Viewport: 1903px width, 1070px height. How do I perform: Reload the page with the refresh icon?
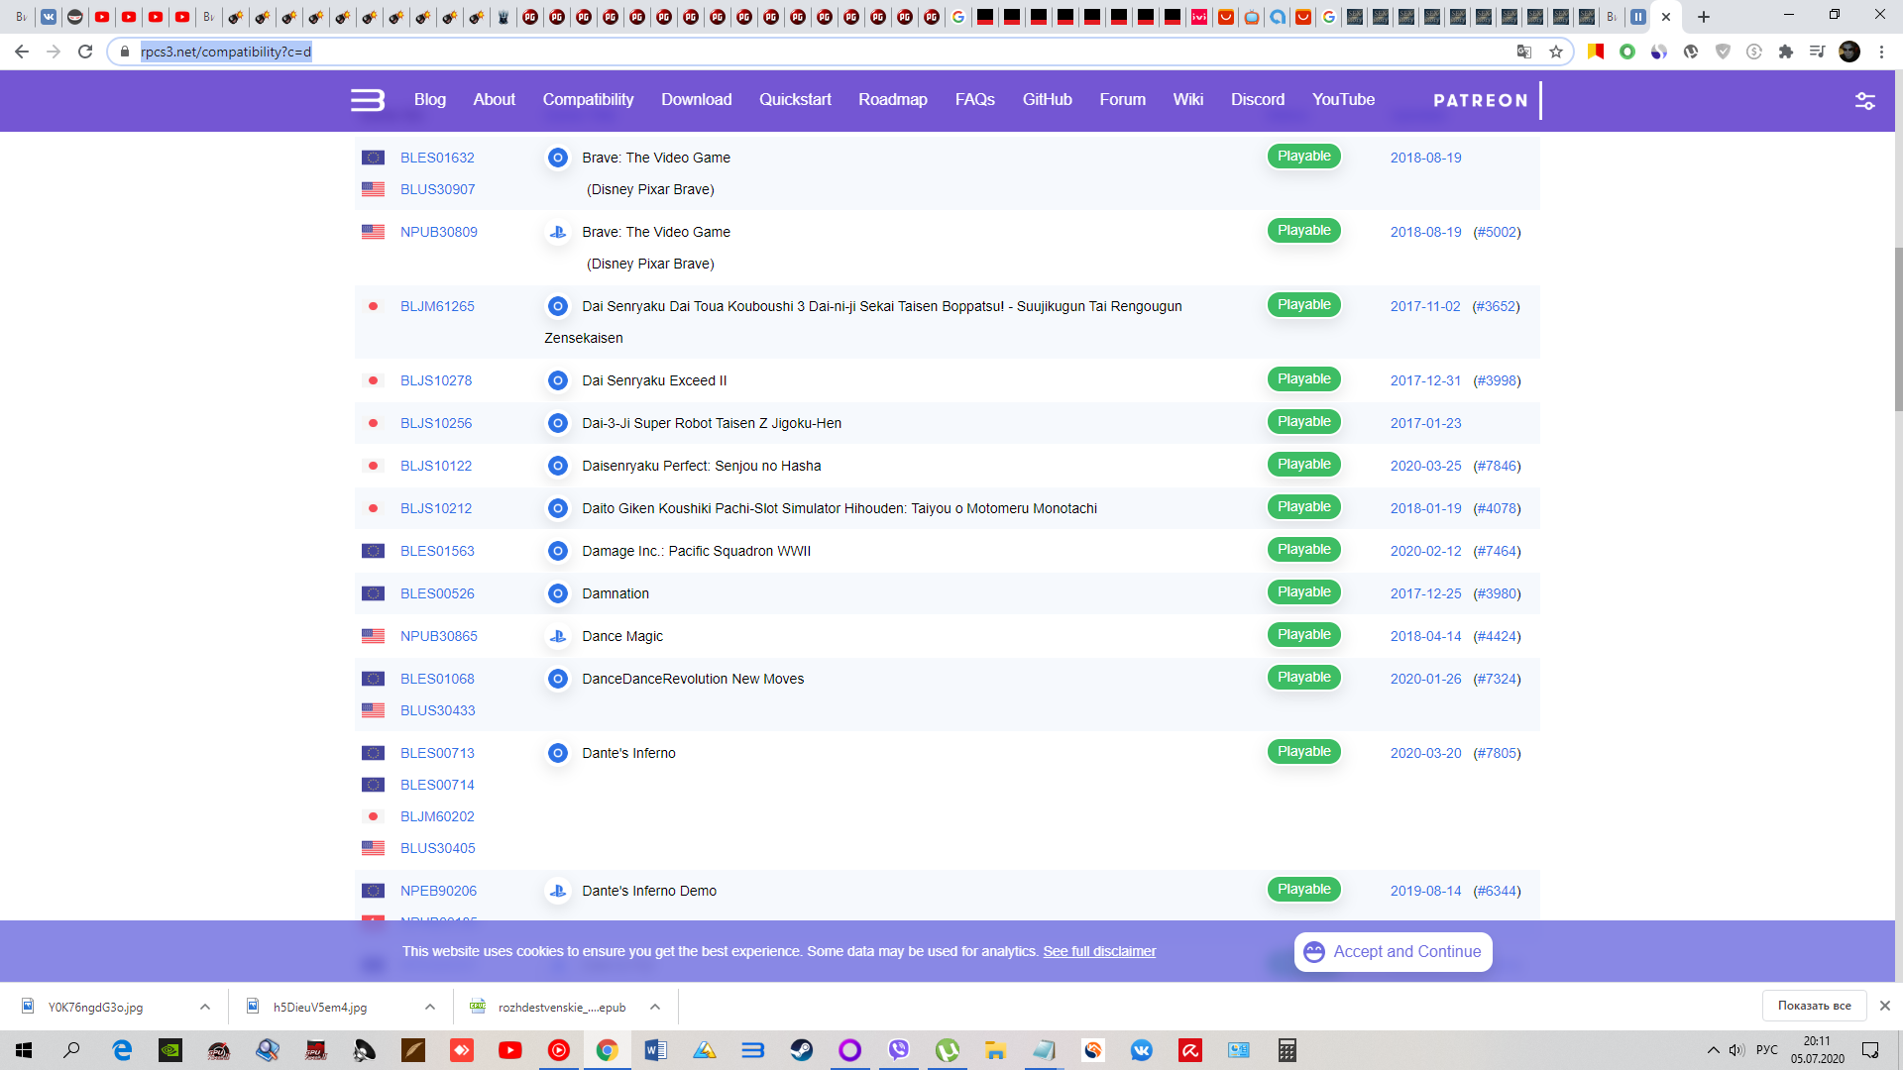[x=85, y=52]
